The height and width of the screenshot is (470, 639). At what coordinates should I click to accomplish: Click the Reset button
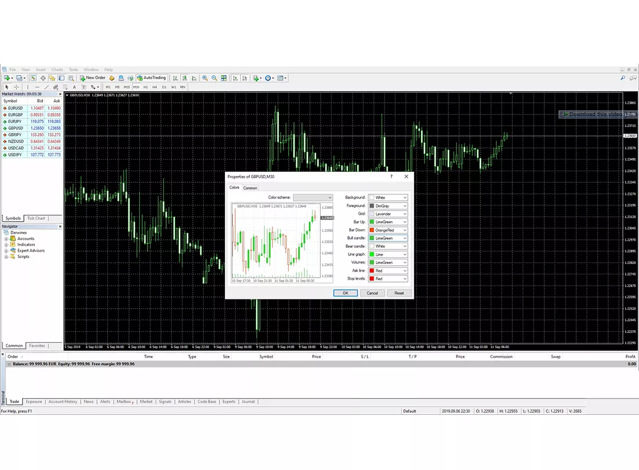[x=399, y=293]
